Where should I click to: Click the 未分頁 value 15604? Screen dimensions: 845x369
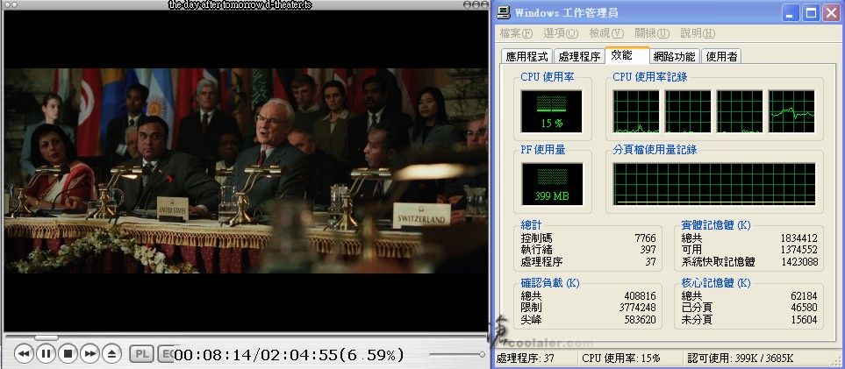pyautogui.click(x=804, y=319)
